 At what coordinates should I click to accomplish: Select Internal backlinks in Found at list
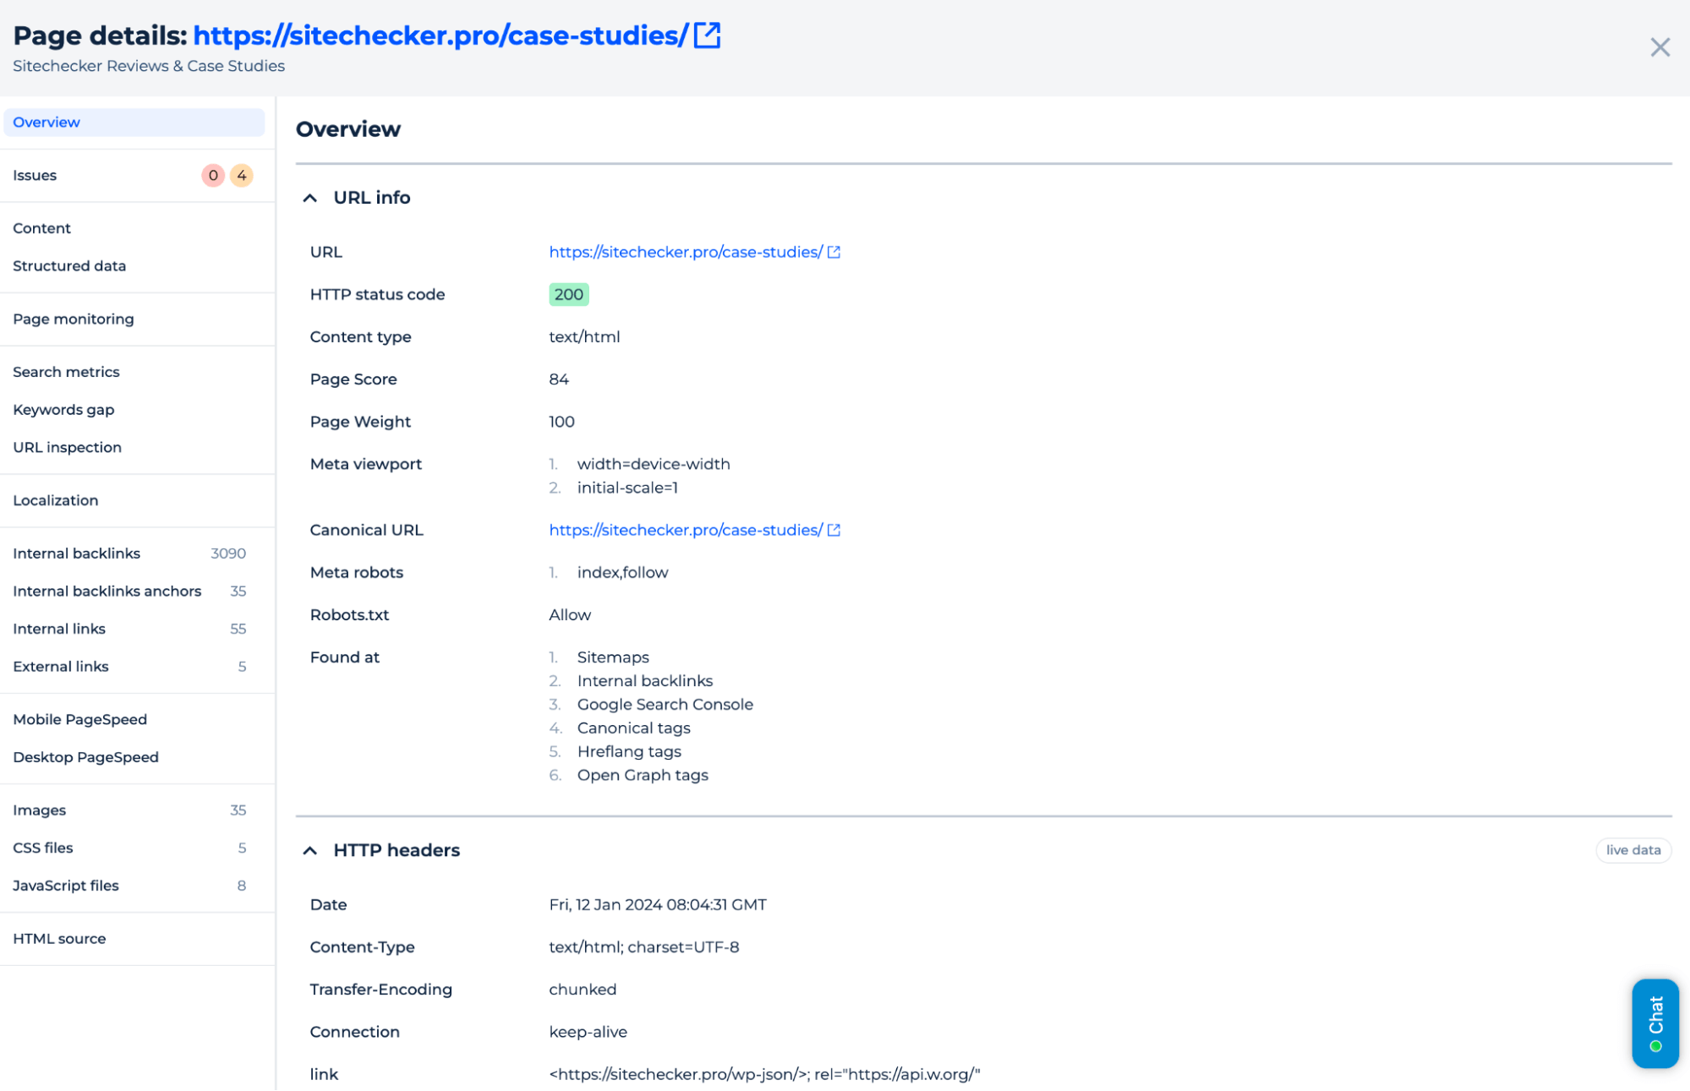coord(645,681)
